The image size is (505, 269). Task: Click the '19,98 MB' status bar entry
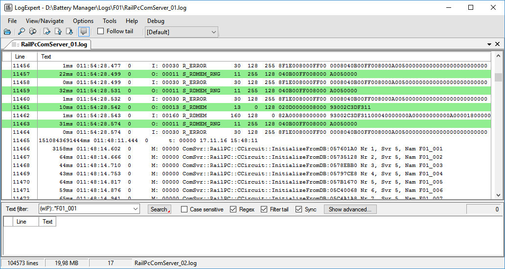click(x=67, y=263)
